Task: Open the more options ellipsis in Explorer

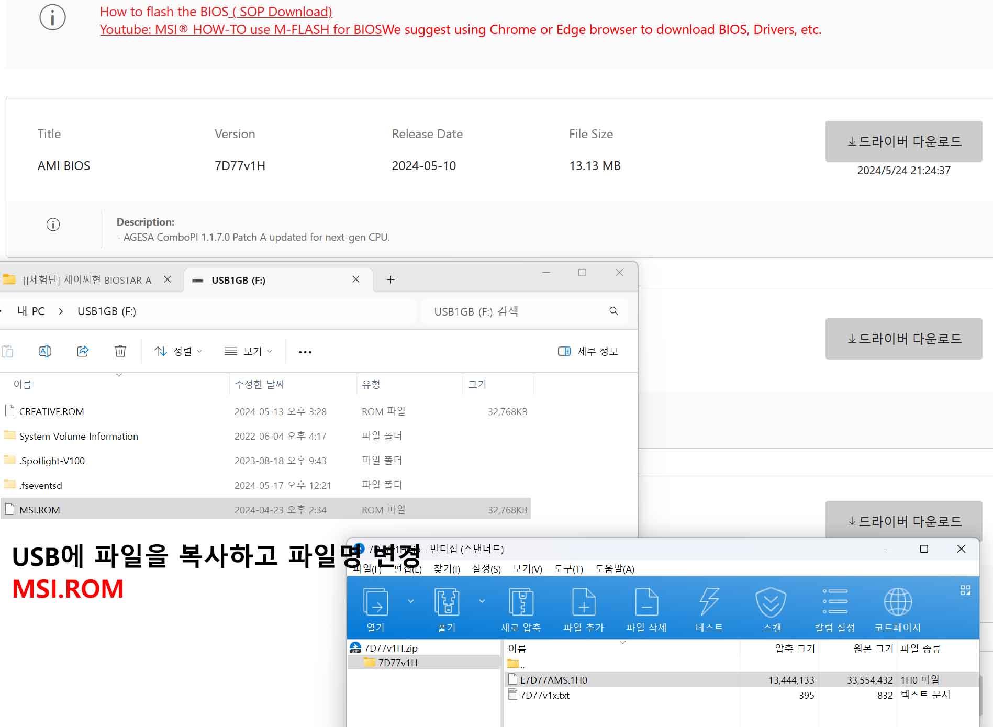Action: click(x=305, y=352)
